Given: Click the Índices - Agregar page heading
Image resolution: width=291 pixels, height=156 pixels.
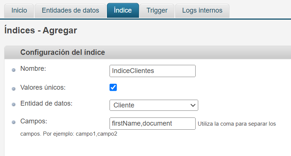Looking at the screenshot, I should 41,30.
